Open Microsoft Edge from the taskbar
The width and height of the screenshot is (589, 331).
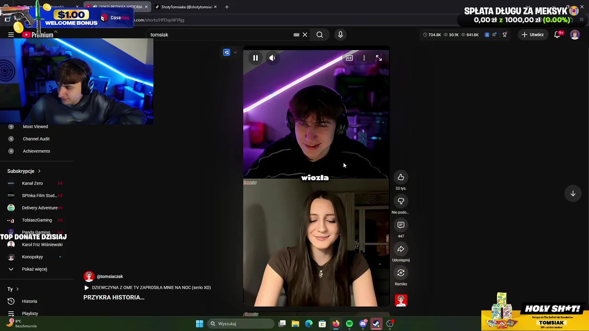coord(309,324)
